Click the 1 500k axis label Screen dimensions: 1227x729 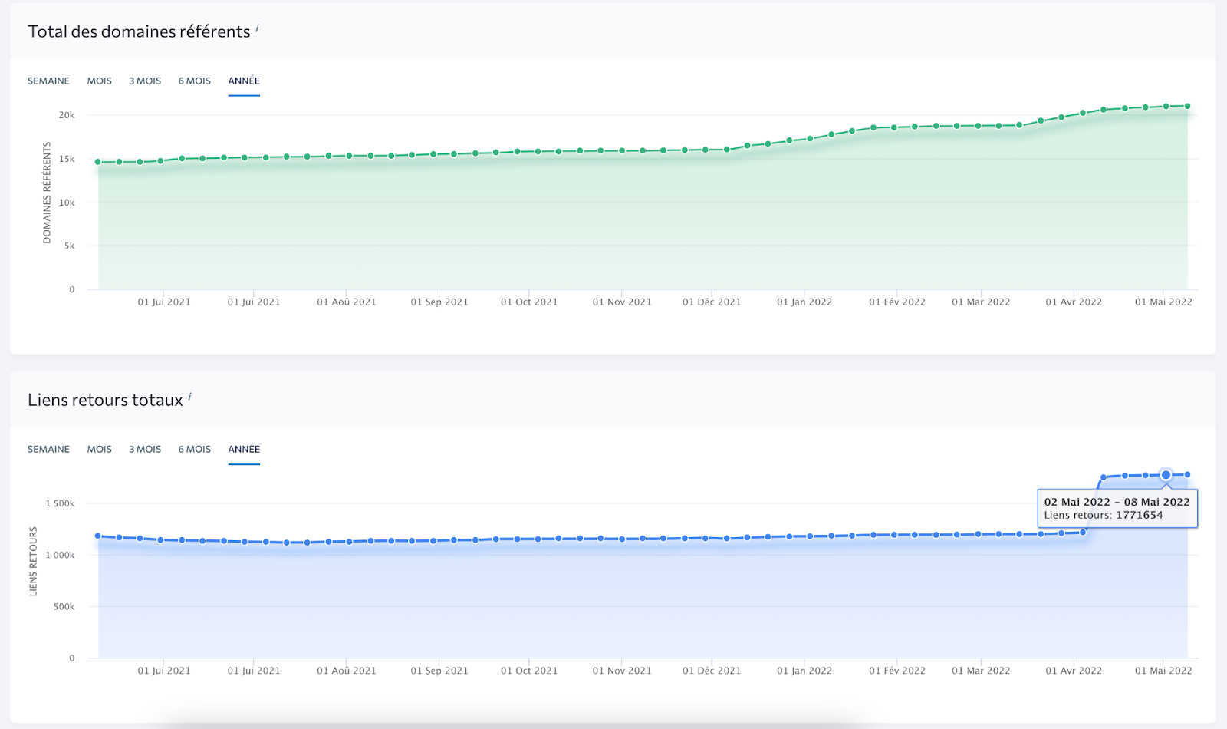[x=60, y=503]
